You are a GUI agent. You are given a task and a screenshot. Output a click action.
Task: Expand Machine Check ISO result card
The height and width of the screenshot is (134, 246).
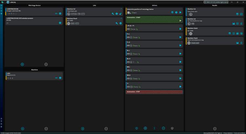coord(188,34)
